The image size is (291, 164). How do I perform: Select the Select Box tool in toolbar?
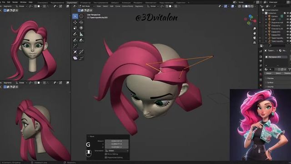tap(75, 16)
